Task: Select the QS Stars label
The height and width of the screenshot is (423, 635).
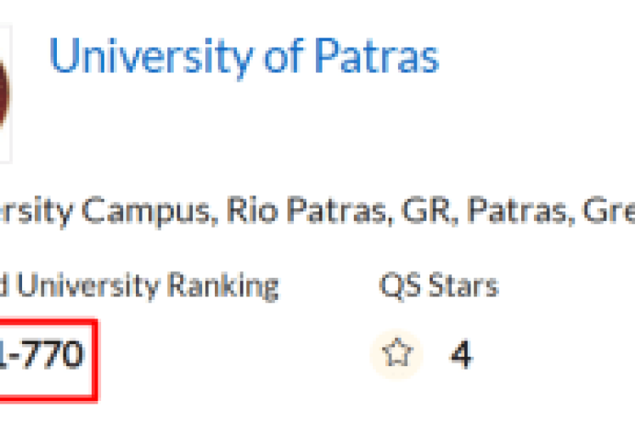Action: point(438,286)
